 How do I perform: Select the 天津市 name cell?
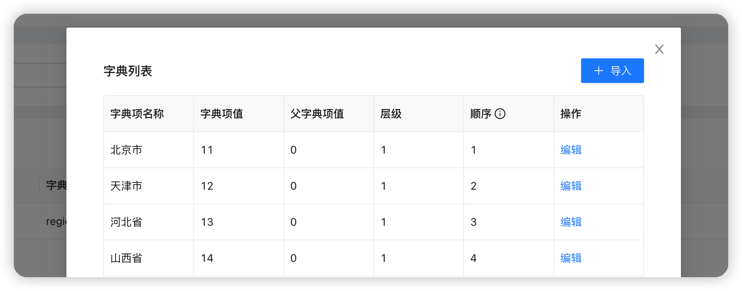(x=149, y=186)
